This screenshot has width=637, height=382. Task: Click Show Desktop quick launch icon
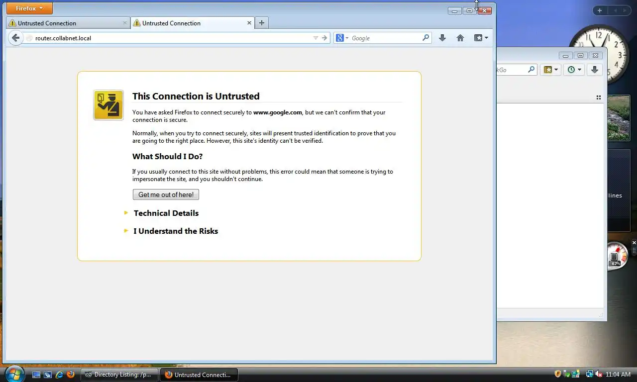pos(36,375)
